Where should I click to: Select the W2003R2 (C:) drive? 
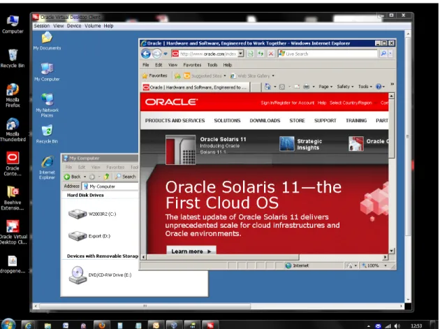tap(92, 214)
